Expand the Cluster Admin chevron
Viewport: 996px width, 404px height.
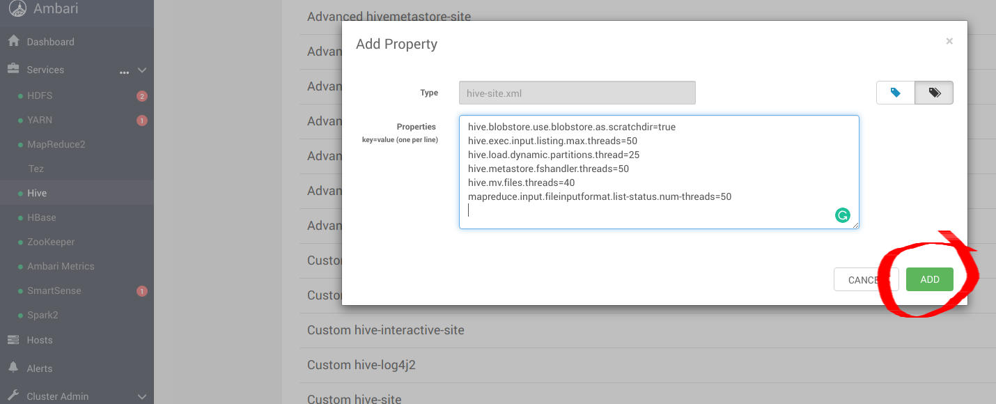click(x=142, y=396)
